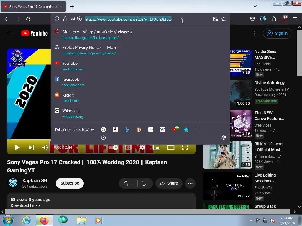Open the video player settings gear
This screenshot has height=226, width=302.
(142, 147)
